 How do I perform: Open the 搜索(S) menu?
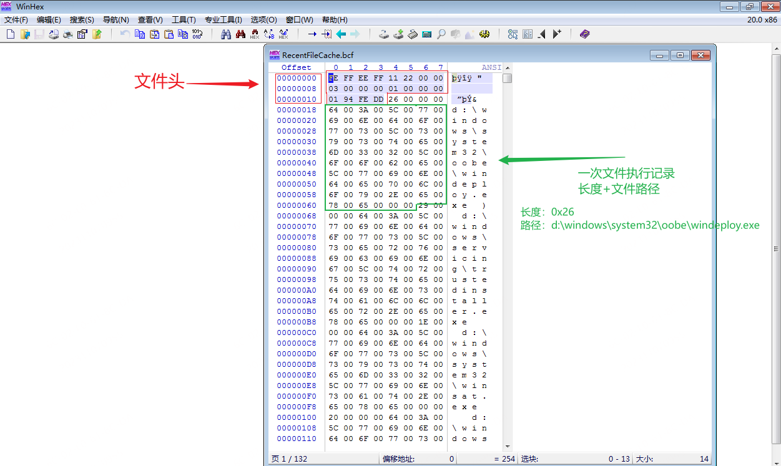[82, 20]
